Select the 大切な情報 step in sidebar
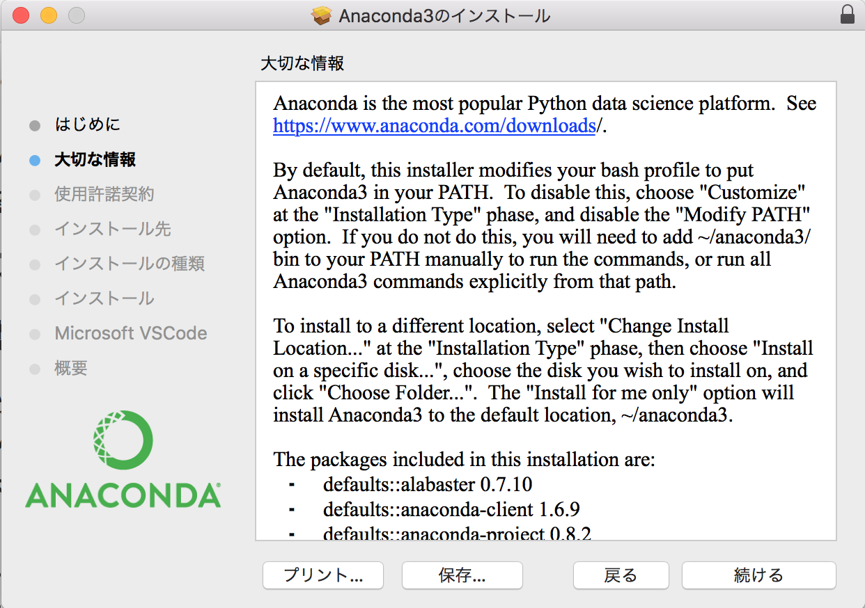 click(x=95, y=159)
